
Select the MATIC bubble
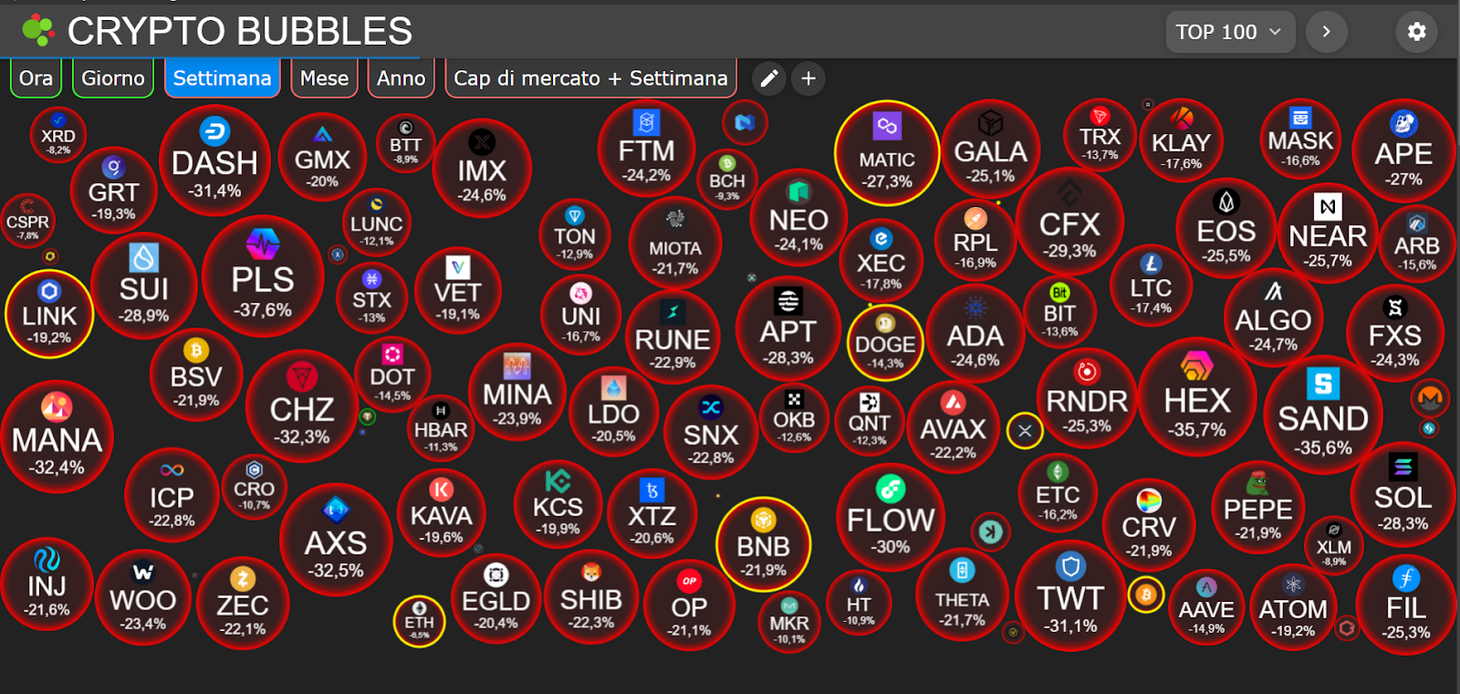point(887,152)
